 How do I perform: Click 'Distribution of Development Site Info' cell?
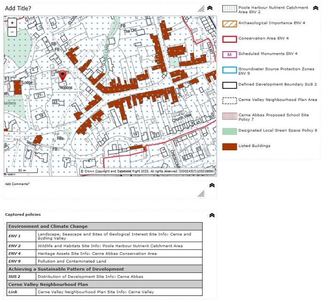click(x=119, y=277)
